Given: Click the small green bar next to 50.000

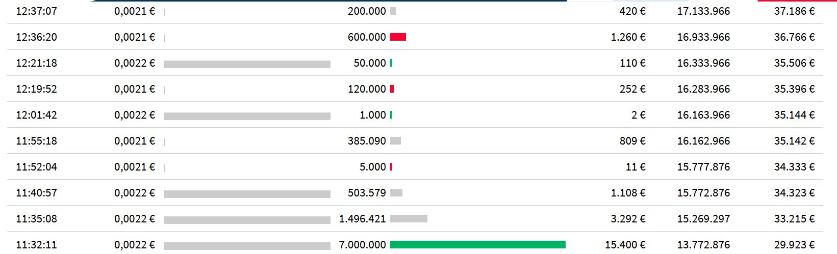Looking at the screenshot, I should click(391, 63).
